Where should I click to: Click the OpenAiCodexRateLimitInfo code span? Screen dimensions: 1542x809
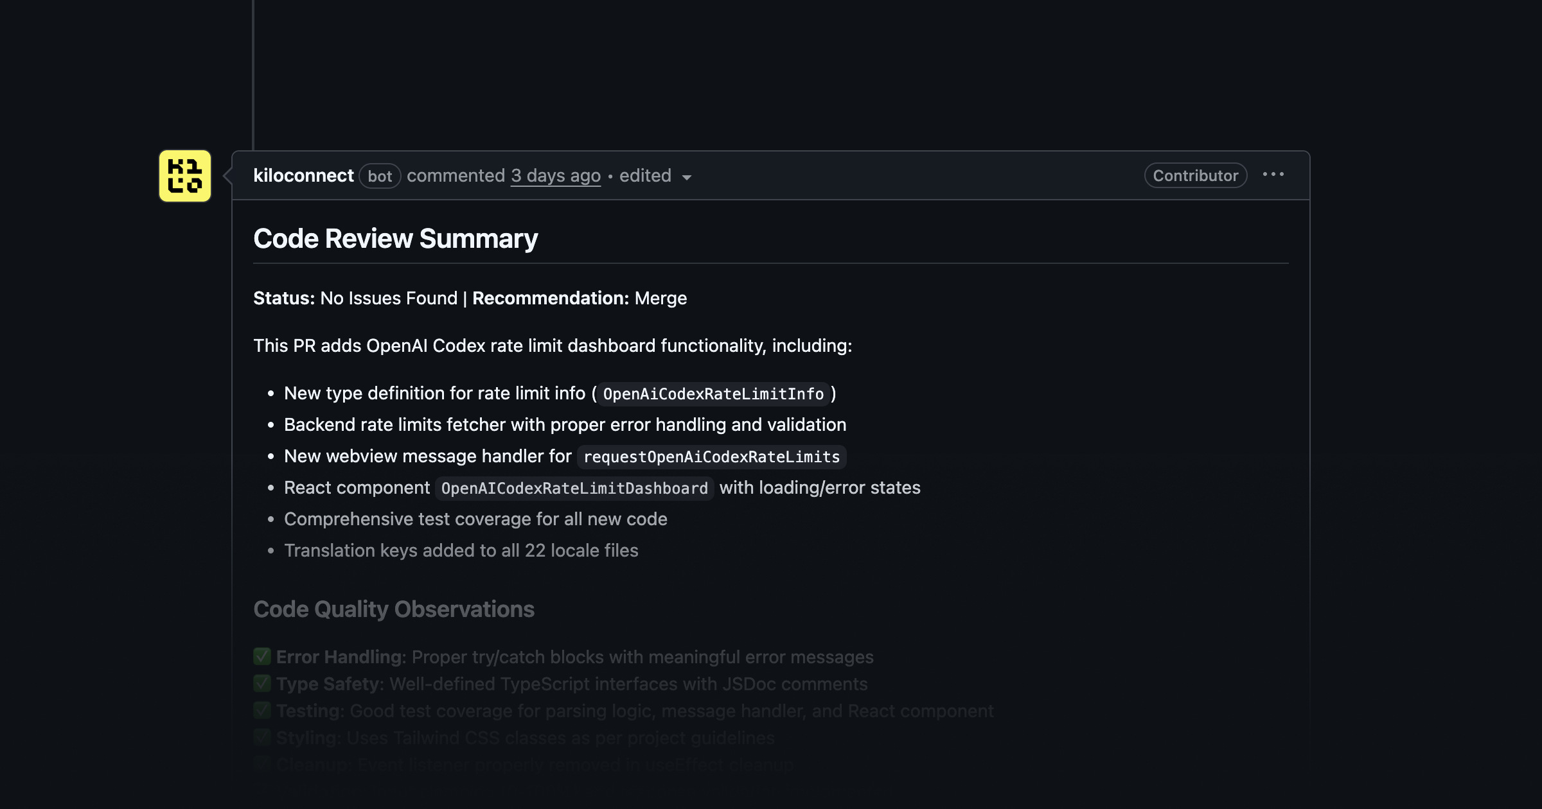(713, 394)
